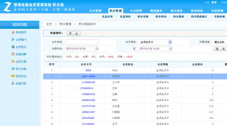Click member card number 8888
This screenshot has width=227, height=126.
click(88, 70)
